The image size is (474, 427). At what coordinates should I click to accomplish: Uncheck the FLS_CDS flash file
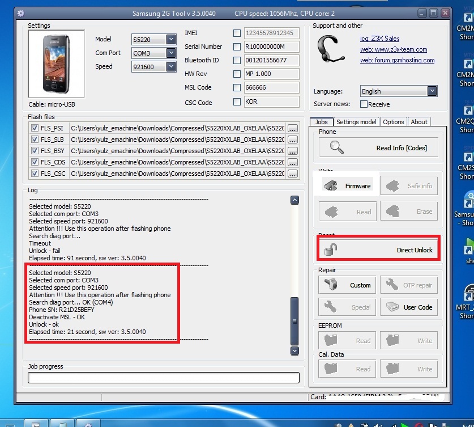point(35,162)
